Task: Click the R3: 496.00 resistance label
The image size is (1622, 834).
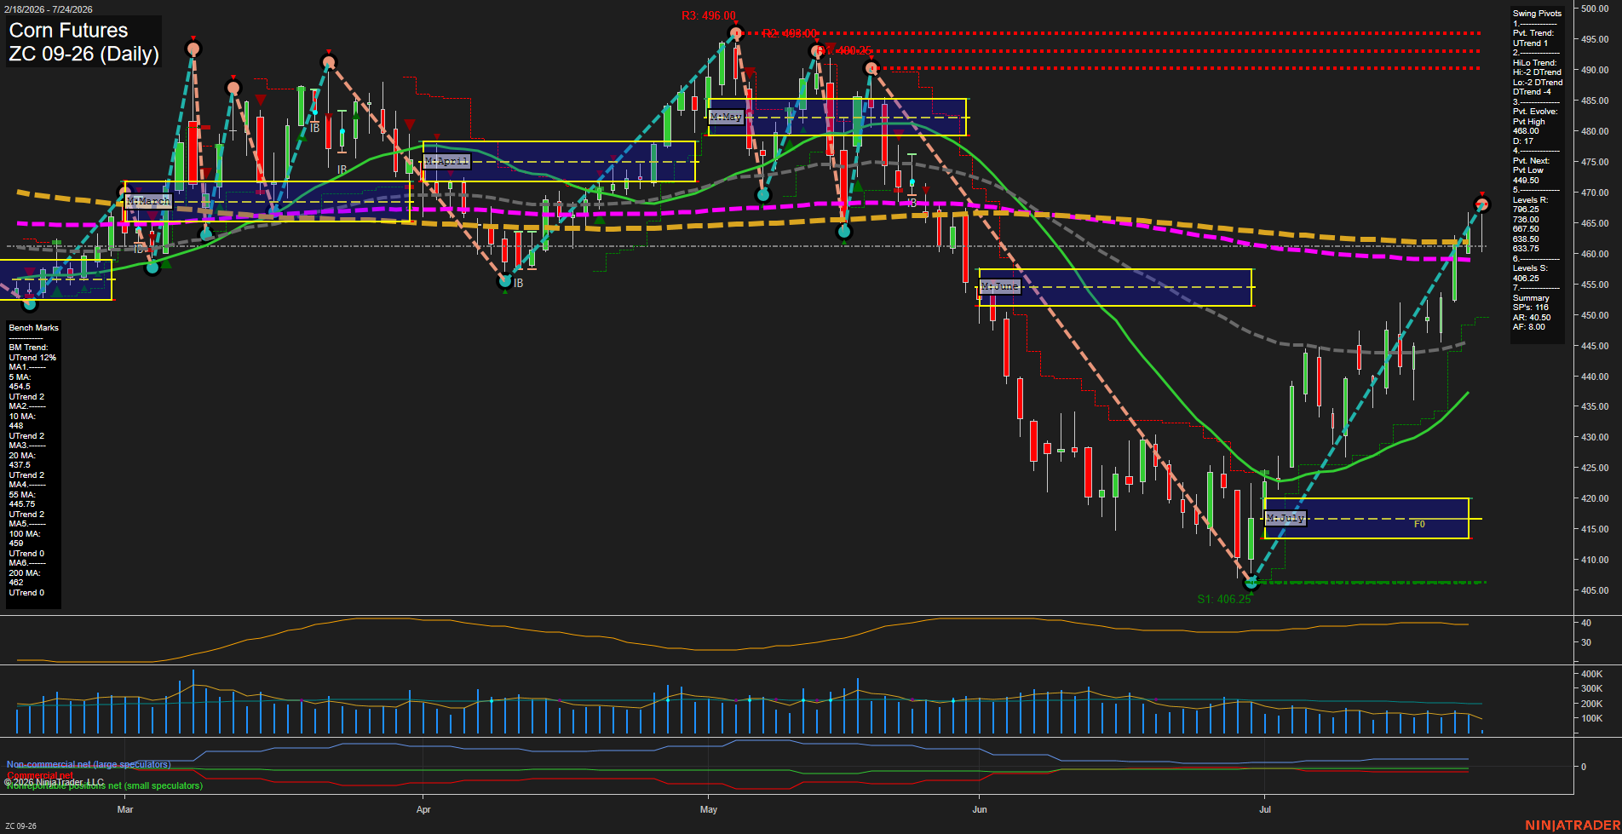Action: pyautogui.click(x=708, y=16)
